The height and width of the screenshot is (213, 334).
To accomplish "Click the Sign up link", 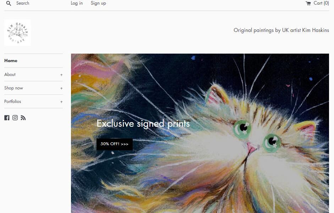I will tap(98, 3).
